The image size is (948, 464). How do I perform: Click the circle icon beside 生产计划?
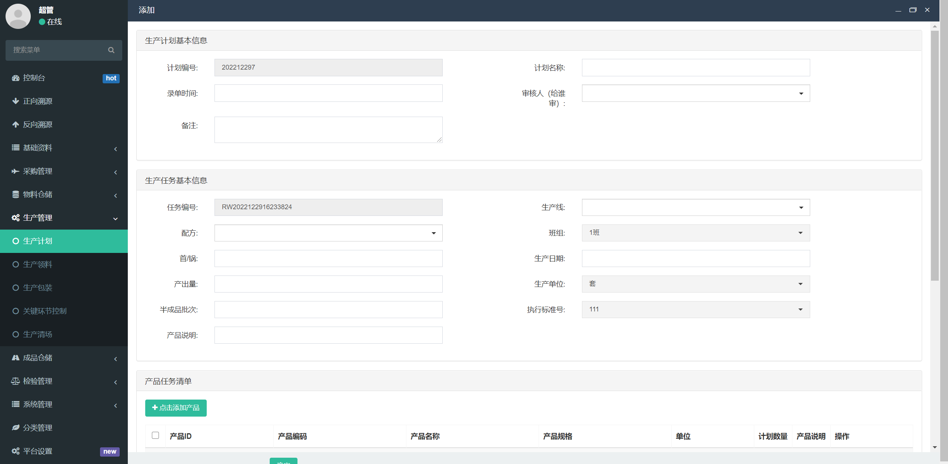click(16, 241)
